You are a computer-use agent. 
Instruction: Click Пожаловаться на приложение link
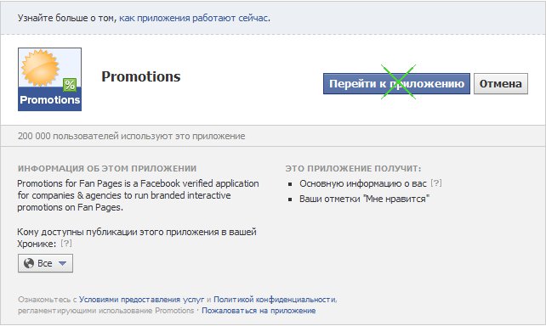pyautogui.click(x=259, y=311)
